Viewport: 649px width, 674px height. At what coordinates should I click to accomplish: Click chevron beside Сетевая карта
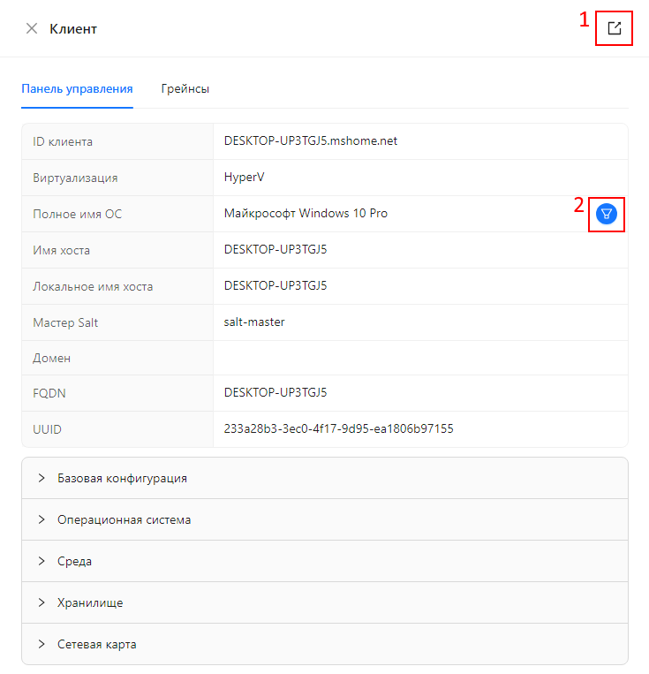[x=41, y=644]
